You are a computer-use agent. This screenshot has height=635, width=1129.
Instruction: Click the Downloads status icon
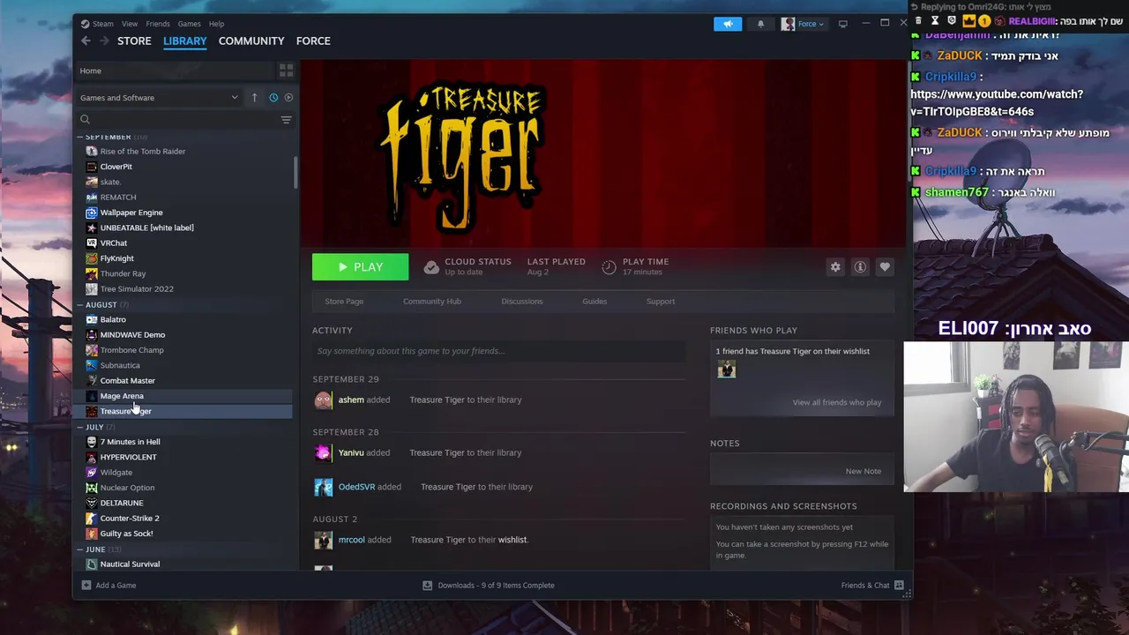(x=428, y=585)
